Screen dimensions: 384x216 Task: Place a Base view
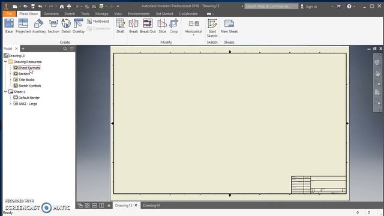point(9,26)
